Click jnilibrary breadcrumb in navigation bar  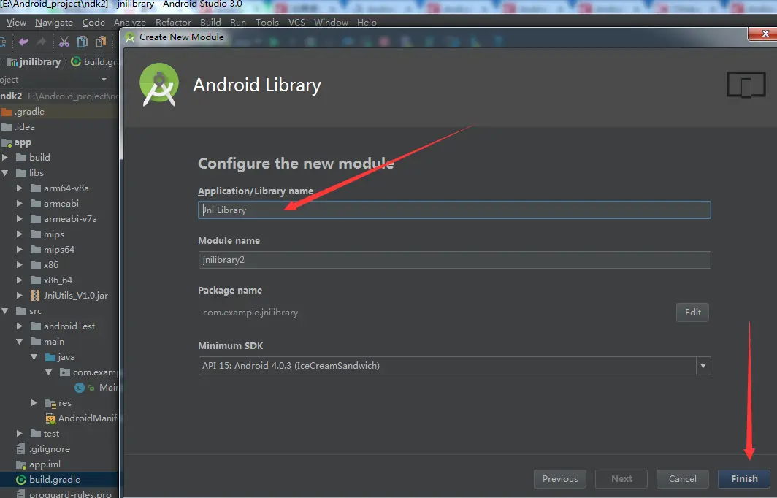(34, 61)
